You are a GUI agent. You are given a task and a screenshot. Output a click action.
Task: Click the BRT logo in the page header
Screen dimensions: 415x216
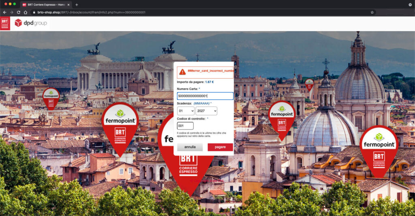pos(5,23)
